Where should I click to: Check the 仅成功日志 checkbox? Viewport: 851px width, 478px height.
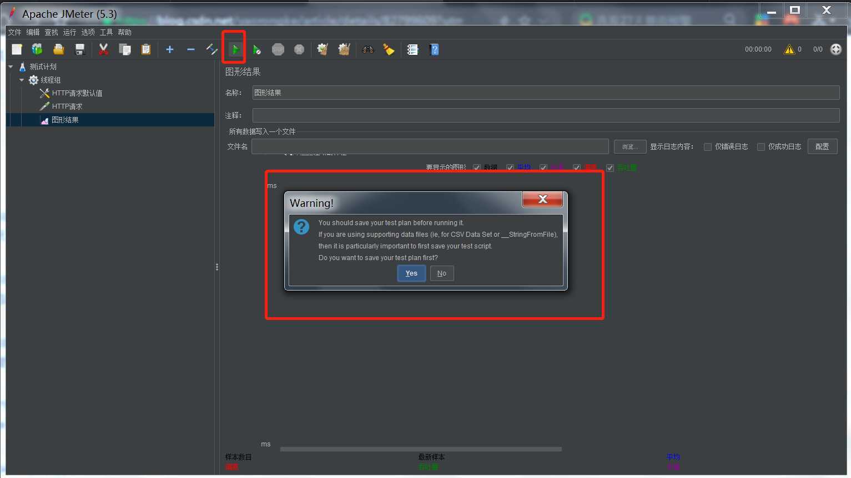pos(761,147)
